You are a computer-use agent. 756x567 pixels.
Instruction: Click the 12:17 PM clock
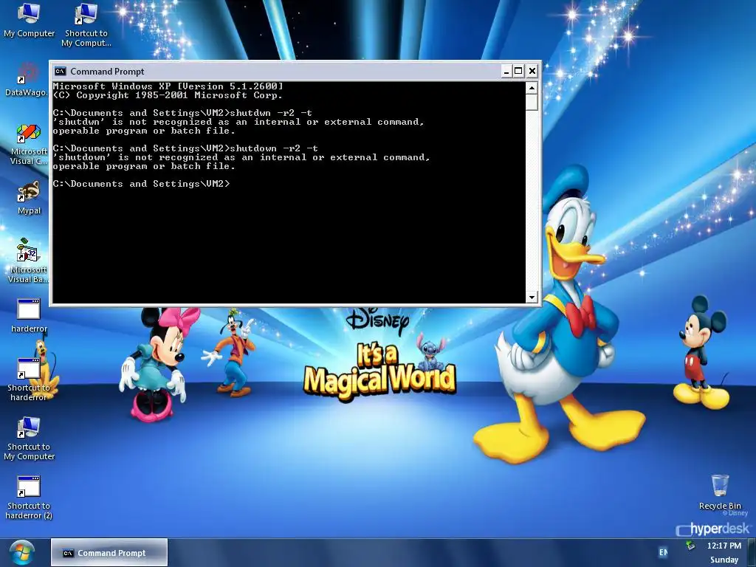[x=724, y=546]
